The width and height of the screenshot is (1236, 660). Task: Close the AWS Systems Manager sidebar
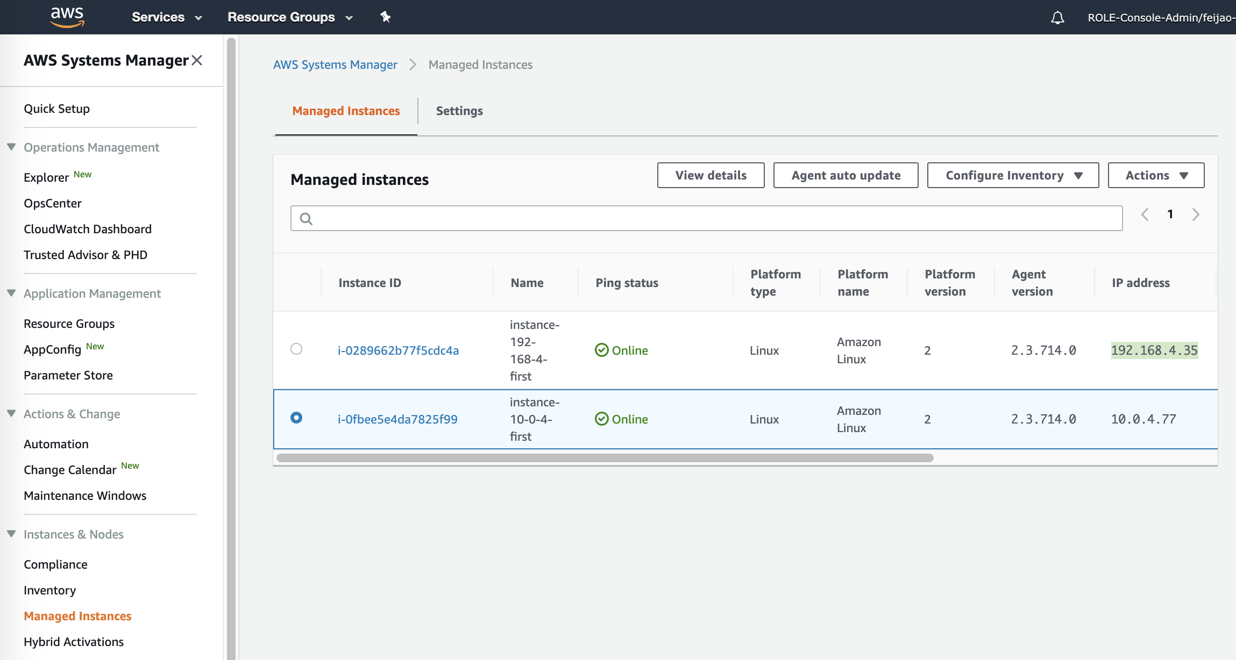197,60
